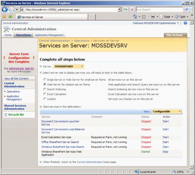Click the Home page icon
This screenshot has width=195, height=175.
[x=135, y=17]
